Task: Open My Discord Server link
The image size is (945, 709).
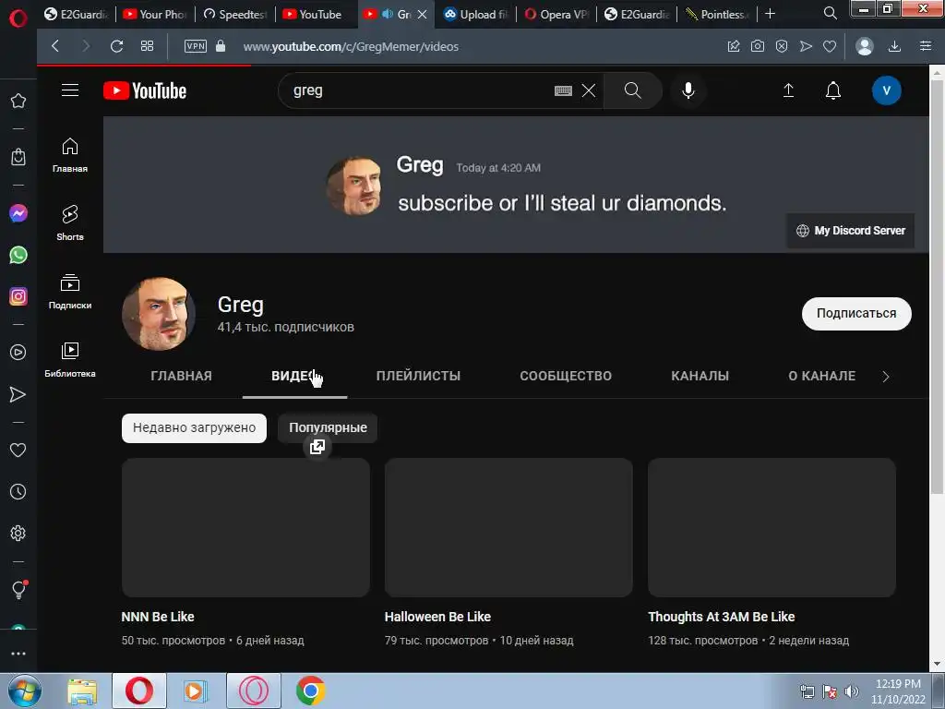Action: click(x=850, y=230)
